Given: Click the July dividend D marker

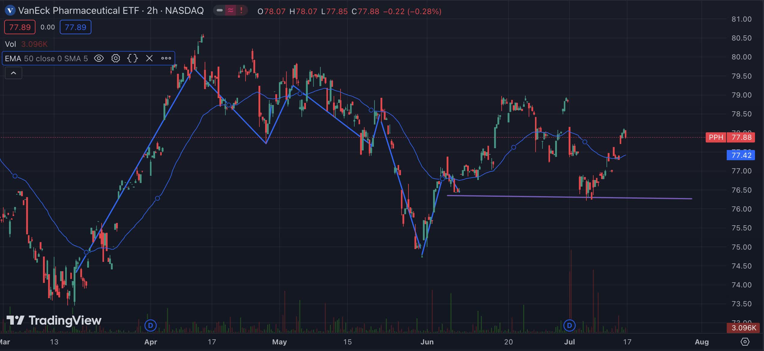Looking at the screenshot, I should pos(569,325).
